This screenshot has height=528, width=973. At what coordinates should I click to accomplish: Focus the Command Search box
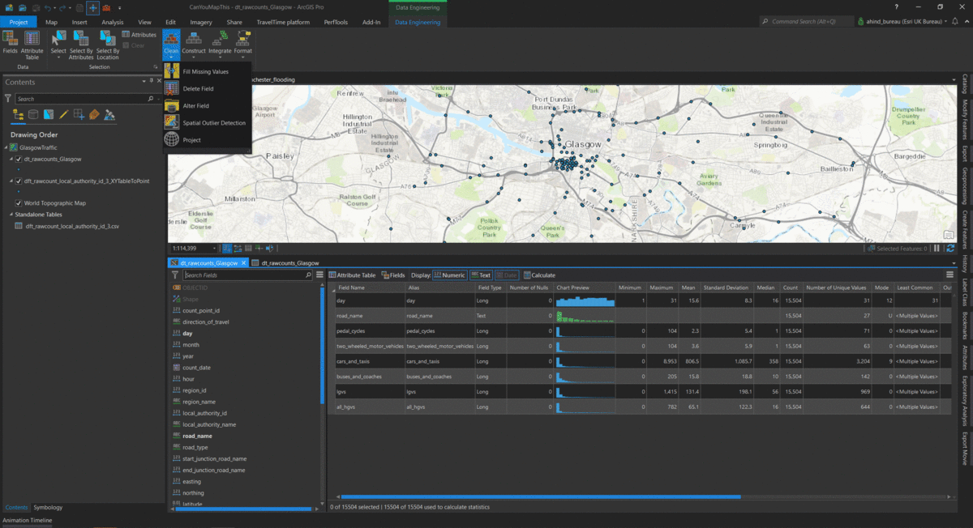(x=805, y=22)
